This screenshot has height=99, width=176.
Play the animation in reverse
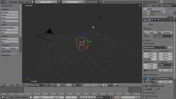tap(86, 97)
